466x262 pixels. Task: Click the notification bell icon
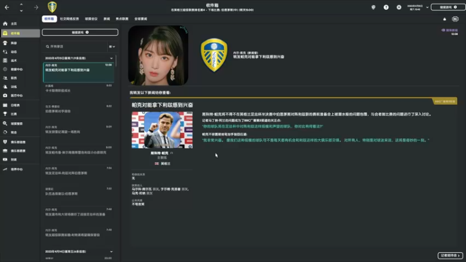click(444, 19)
